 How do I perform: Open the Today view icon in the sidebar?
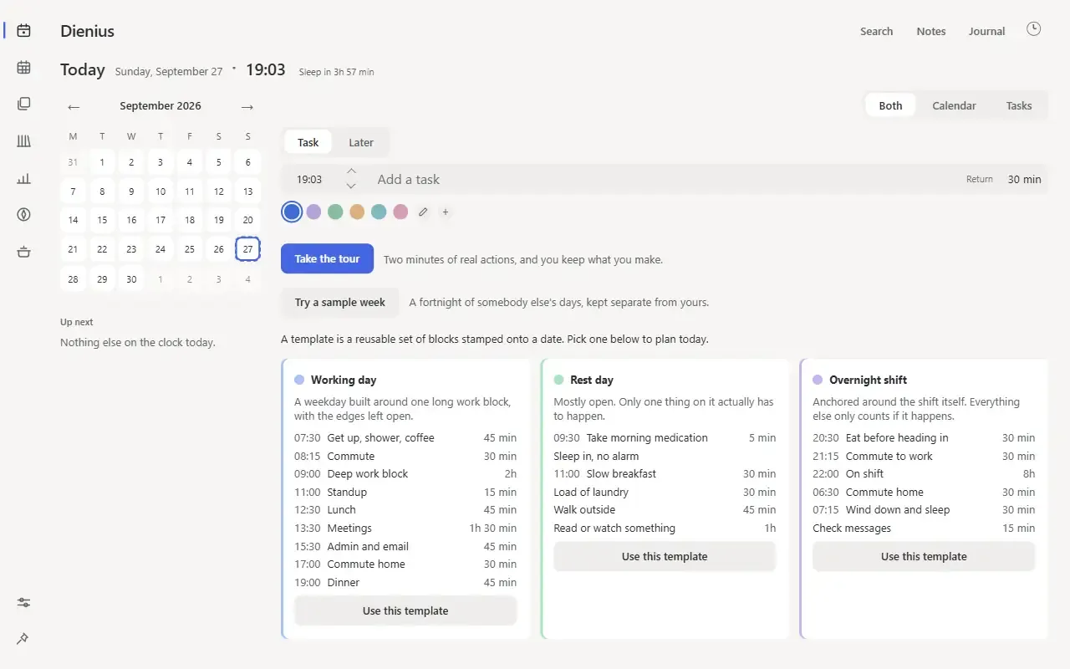[23, 31]
